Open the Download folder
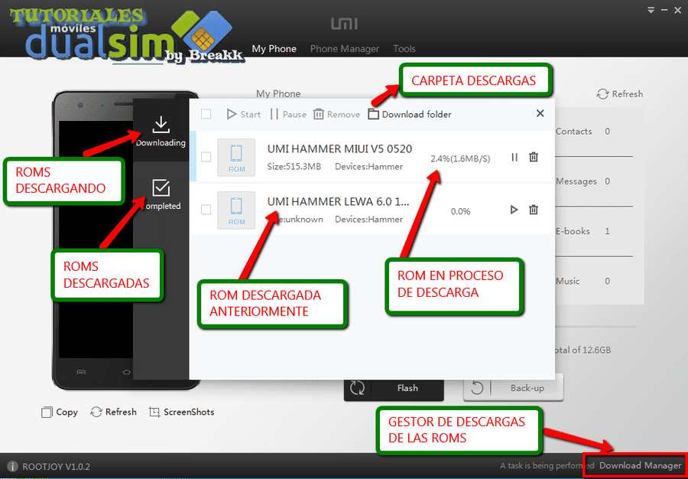The width and height of the screenshot is (688, 479). (x=410, y=114)
